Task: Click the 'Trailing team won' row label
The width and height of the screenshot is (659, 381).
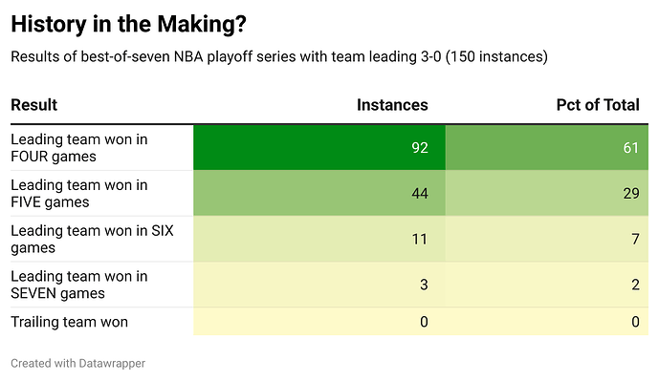Action: point(70,322)
